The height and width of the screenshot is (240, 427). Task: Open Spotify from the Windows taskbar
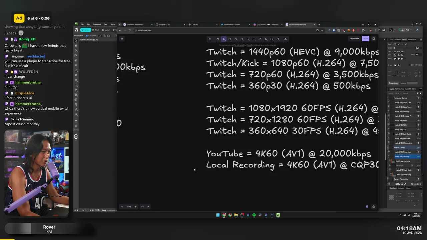(254, 215)
